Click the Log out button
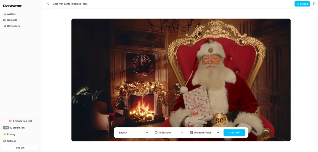The image size is (318, 152). click(20, 148)
